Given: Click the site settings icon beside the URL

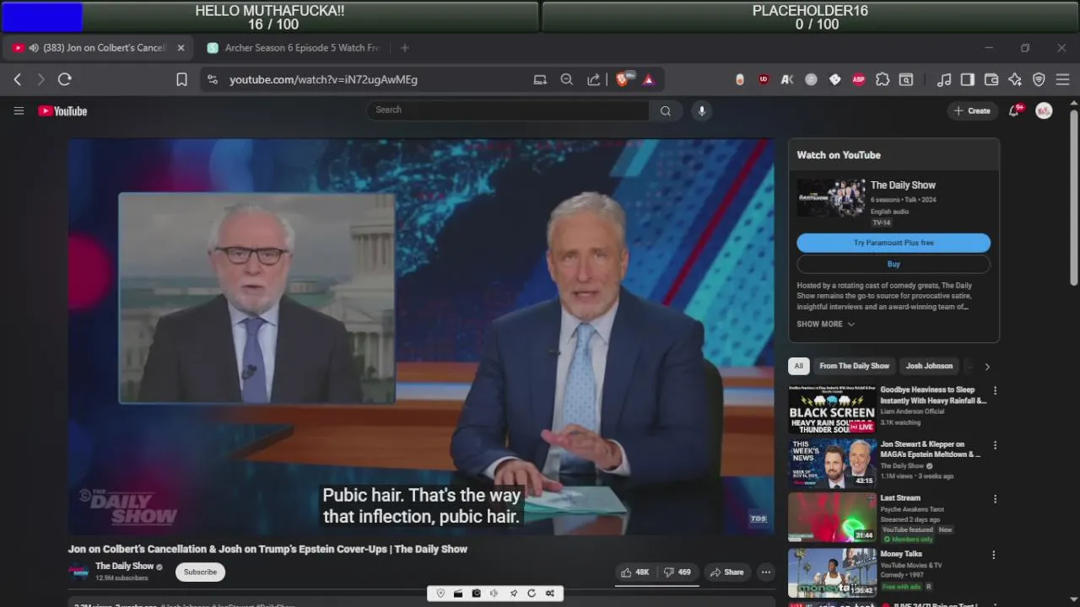Looking at the screenshot, I should (x=213, y=79).
